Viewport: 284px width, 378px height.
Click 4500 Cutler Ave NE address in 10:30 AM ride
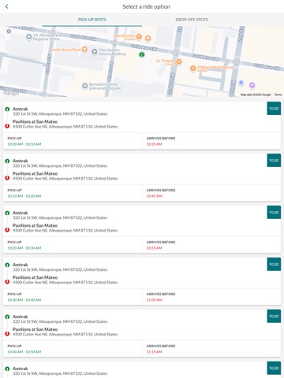[x=65, y=283]
